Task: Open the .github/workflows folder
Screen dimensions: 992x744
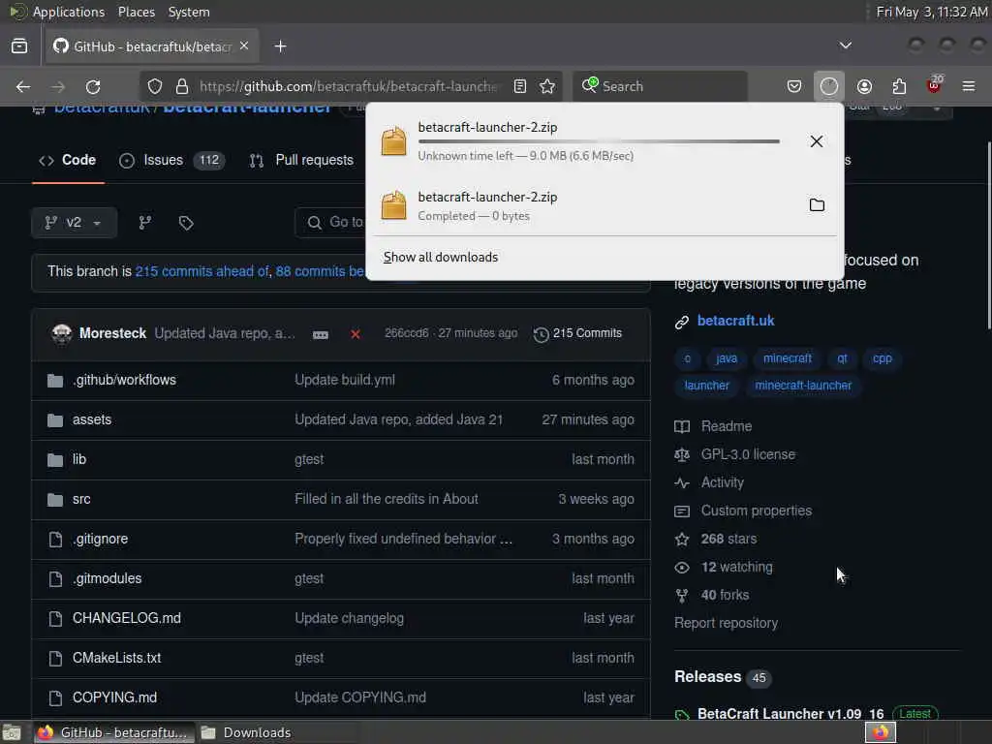Action: (x=124, y=380)
